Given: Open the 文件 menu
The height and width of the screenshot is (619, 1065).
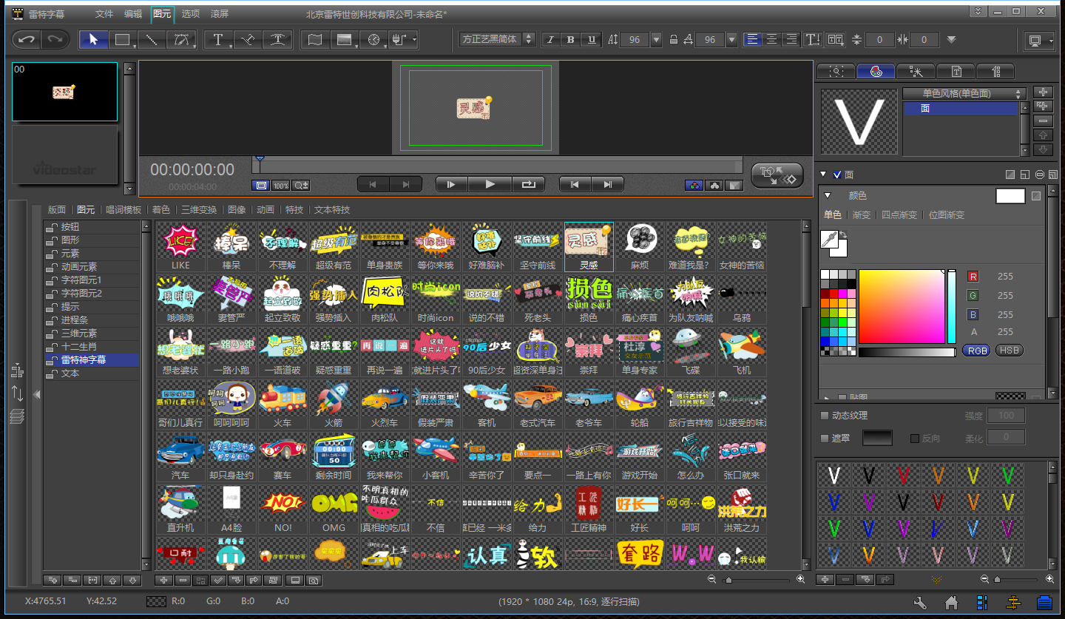Looking at the screenshot, I should (104, 14).
